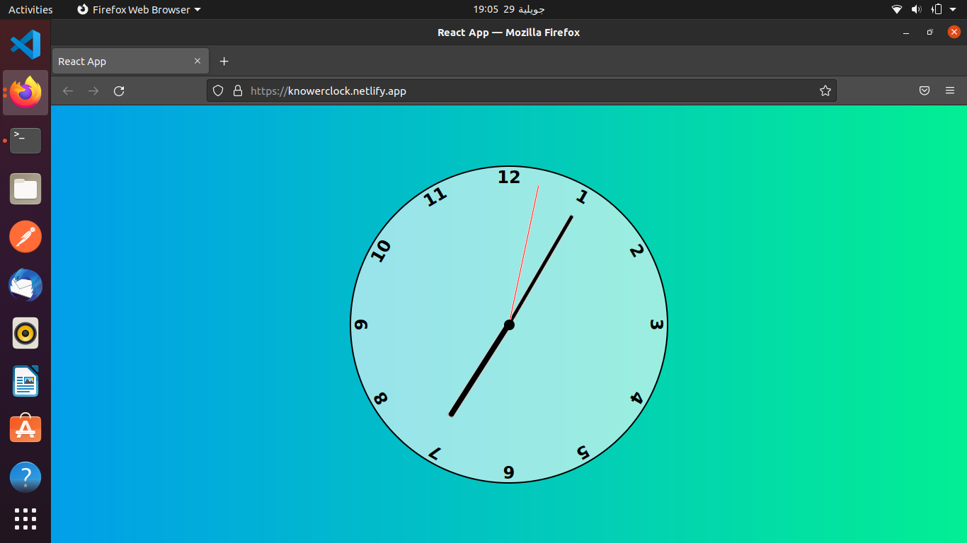The height and width of the screenshot is (543, 967).
Task: Open Thunderbird mail from the dock
Action: 25,286
